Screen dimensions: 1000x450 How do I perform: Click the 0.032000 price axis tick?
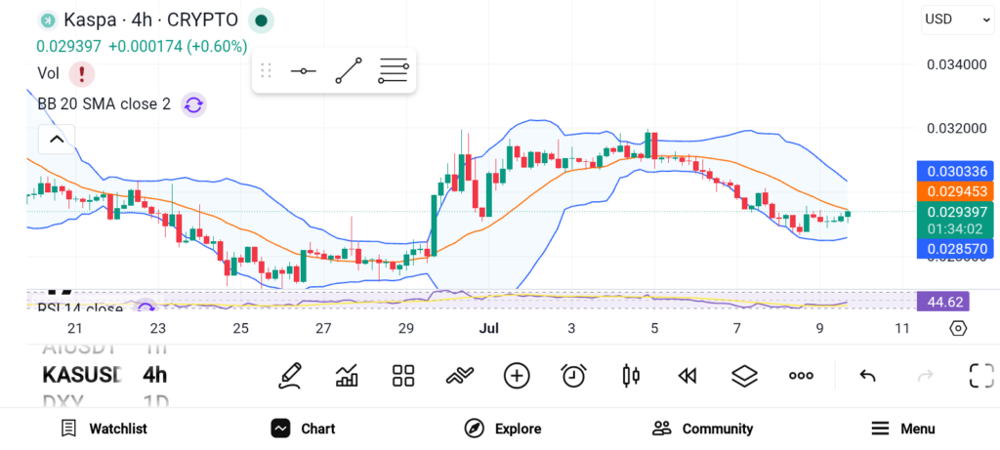coord(956,128)
